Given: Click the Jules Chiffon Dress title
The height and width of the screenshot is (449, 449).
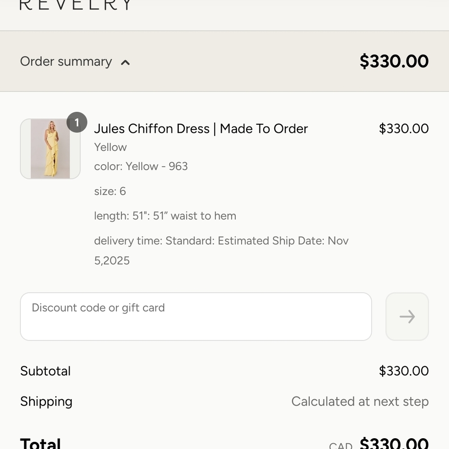Looking at the screenshot, I should pos(201,129).
